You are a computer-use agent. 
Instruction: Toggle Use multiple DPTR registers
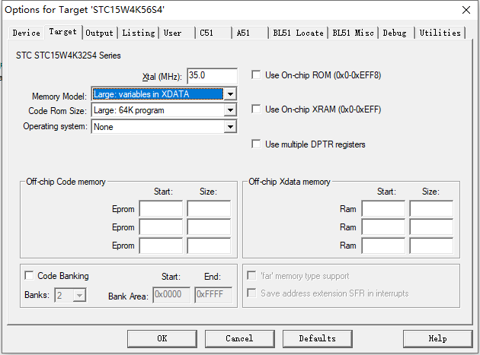pos(256,144)
